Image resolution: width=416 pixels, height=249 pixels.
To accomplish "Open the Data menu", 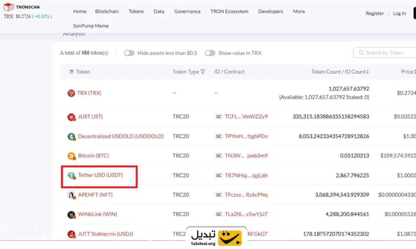I will (159, 11).
